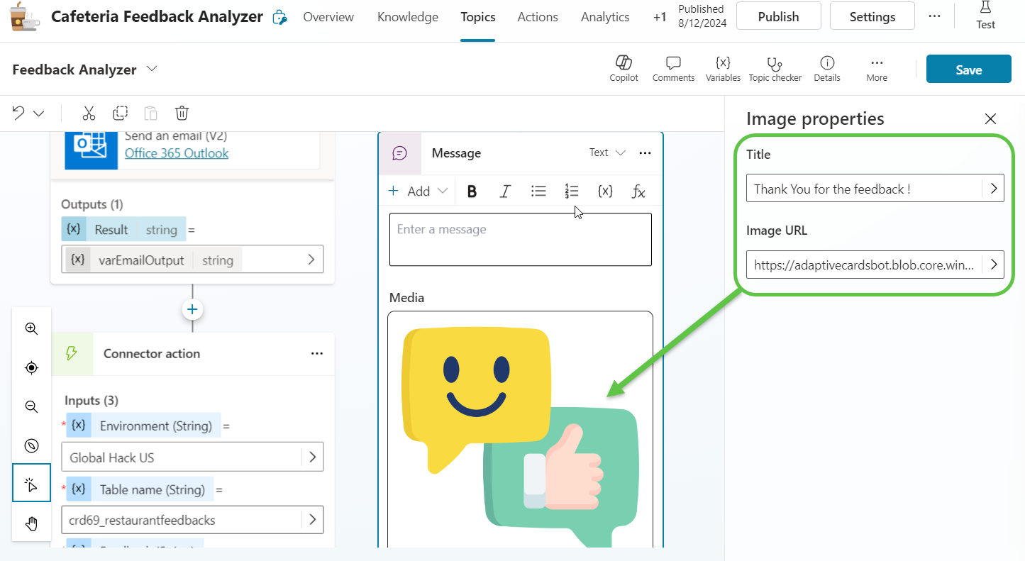1025x561 pixels.
Task: Click the Office 365 Outlook link
Action: [x=177, y=153]
